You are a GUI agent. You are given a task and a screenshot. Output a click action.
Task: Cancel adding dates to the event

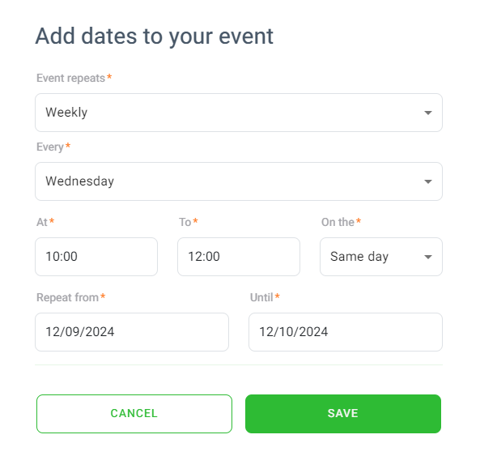point(134,414)
